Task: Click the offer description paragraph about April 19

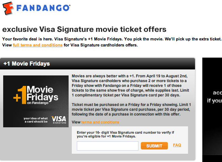Action: point(131,86)
